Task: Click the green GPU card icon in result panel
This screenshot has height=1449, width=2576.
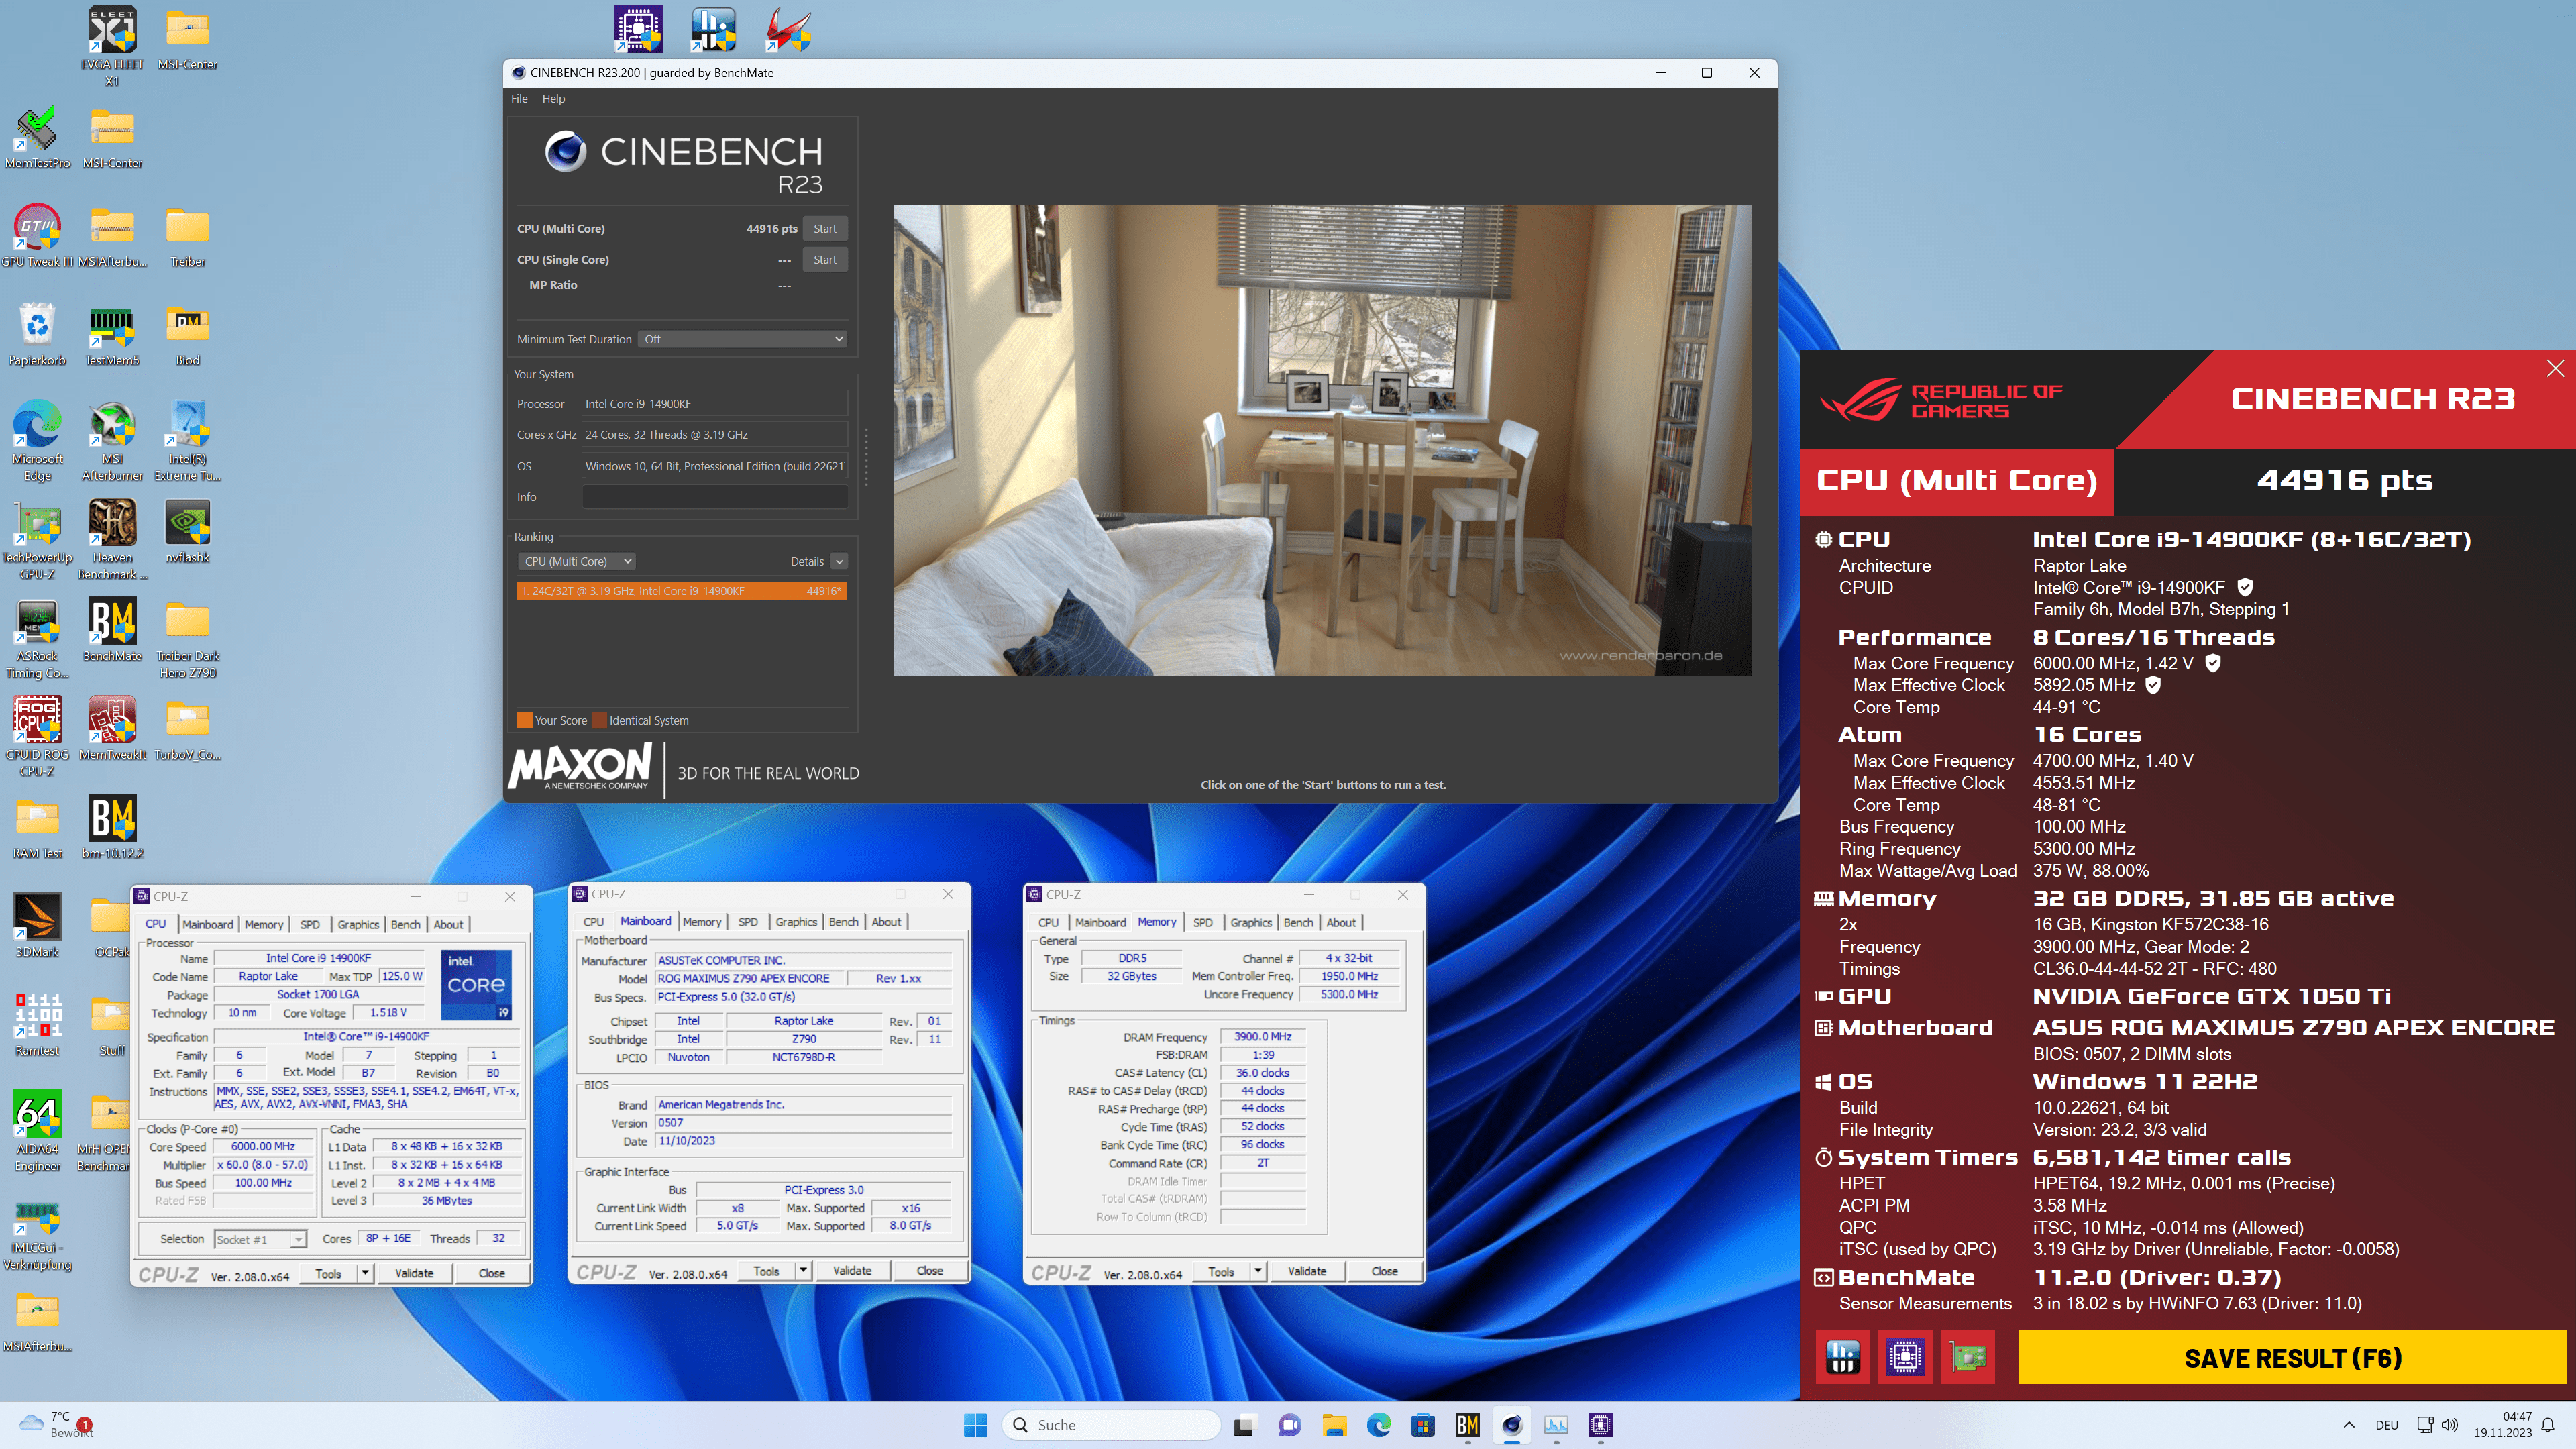Action: pyautogui.click(x=1967, y=1357)
